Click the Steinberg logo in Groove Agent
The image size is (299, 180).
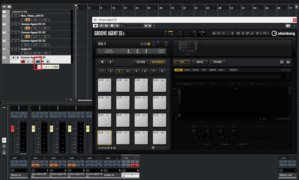(x=283, y=34)
